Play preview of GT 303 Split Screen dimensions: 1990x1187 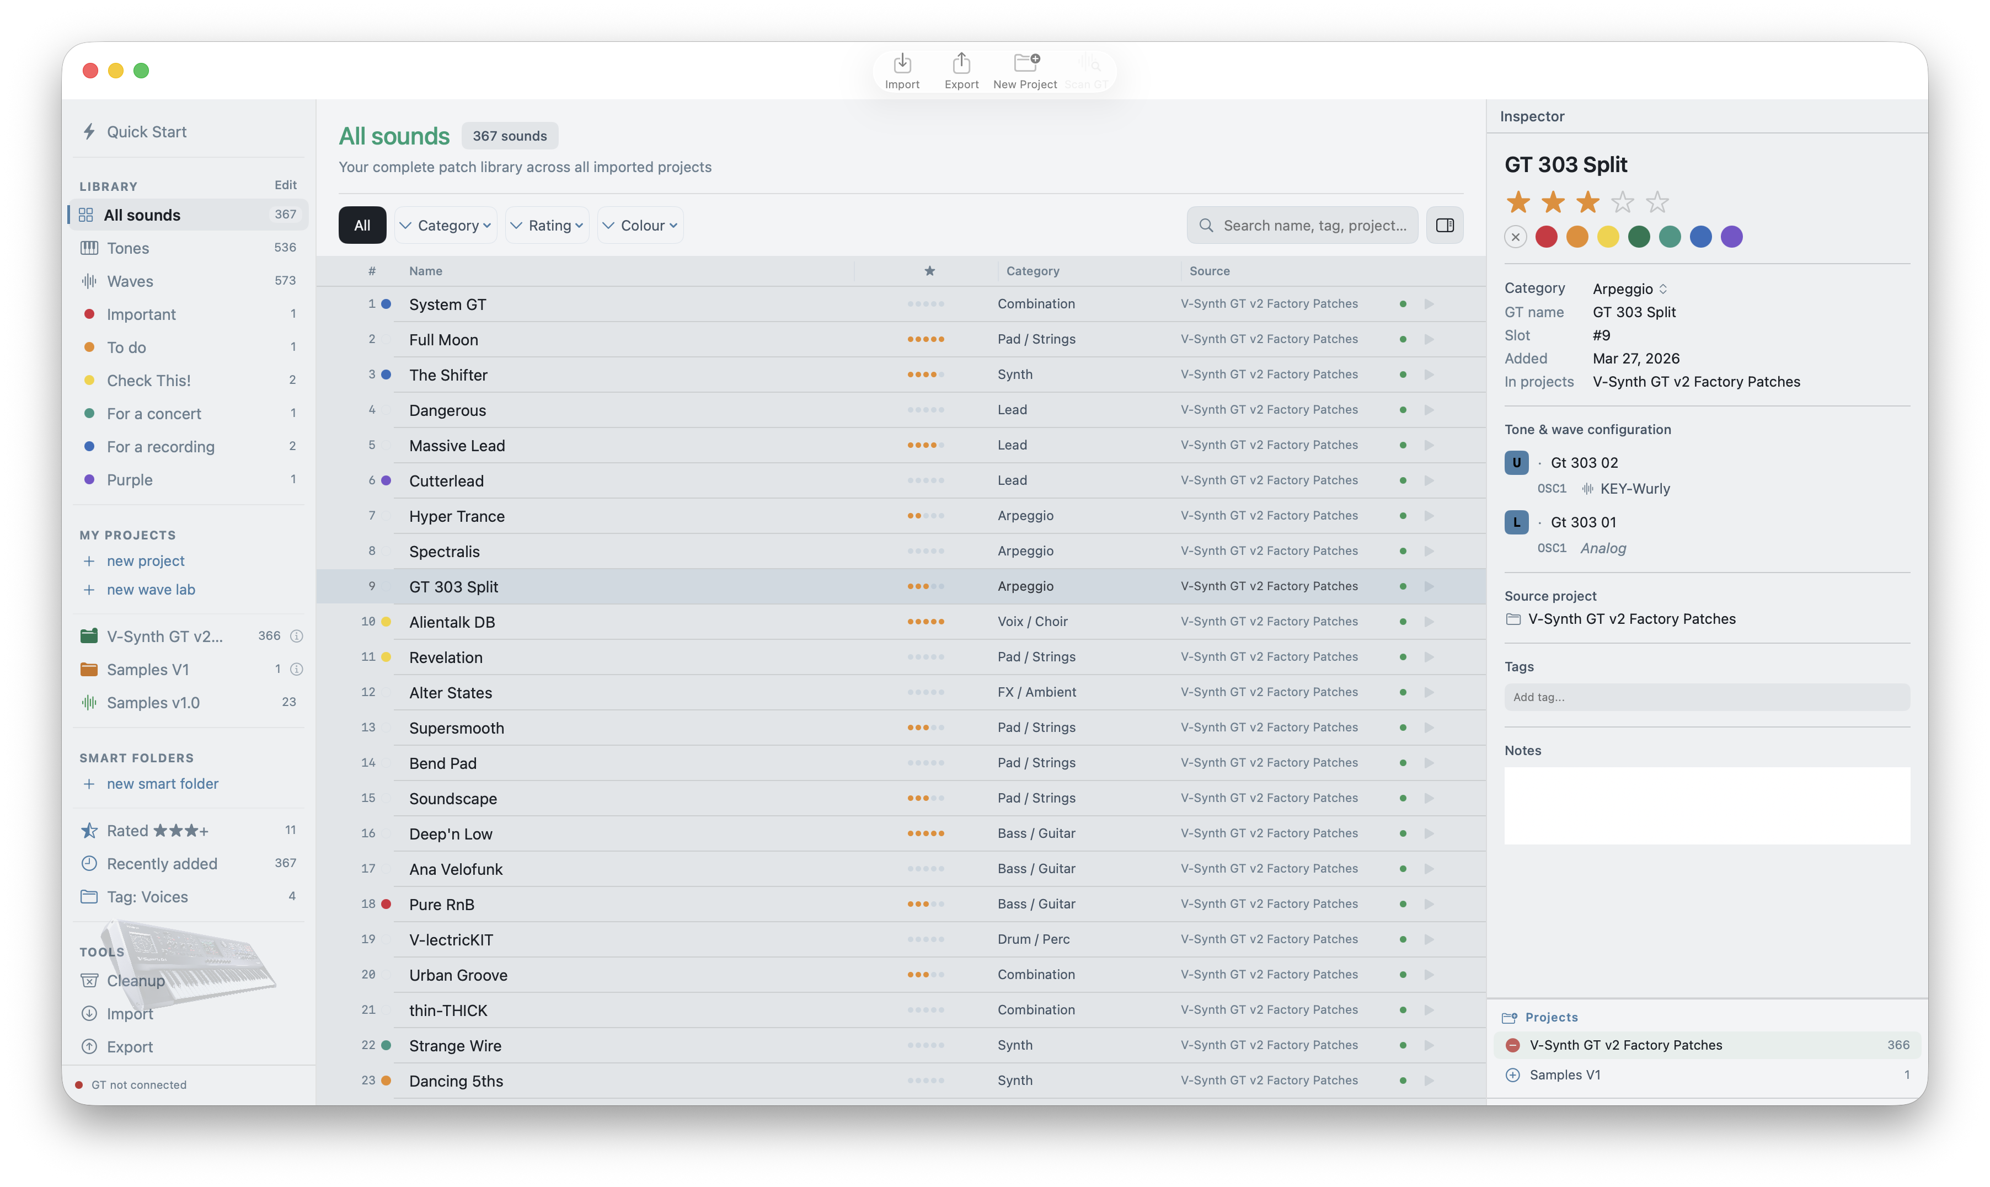point(1429,586)
